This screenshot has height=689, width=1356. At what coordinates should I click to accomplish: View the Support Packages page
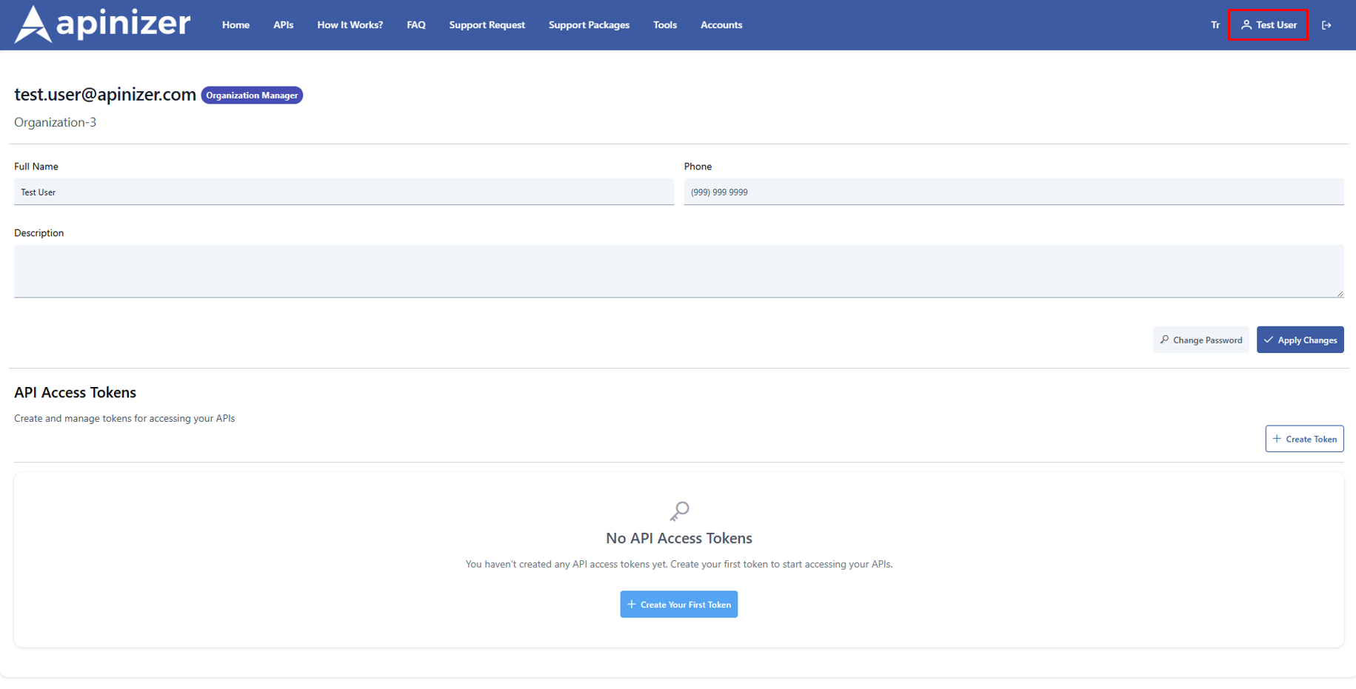pyautogui.click(x=589, y=24)
